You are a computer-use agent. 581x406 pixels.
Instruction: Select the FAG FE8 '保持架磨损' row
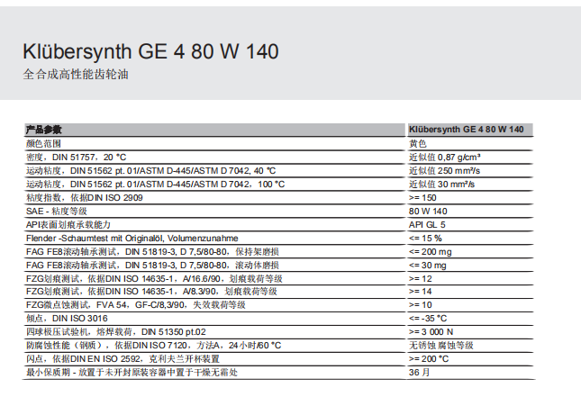coord(152,251)
